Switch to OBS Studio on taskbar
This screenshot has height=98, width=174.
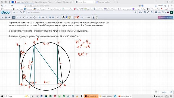(x=91, y=96)
